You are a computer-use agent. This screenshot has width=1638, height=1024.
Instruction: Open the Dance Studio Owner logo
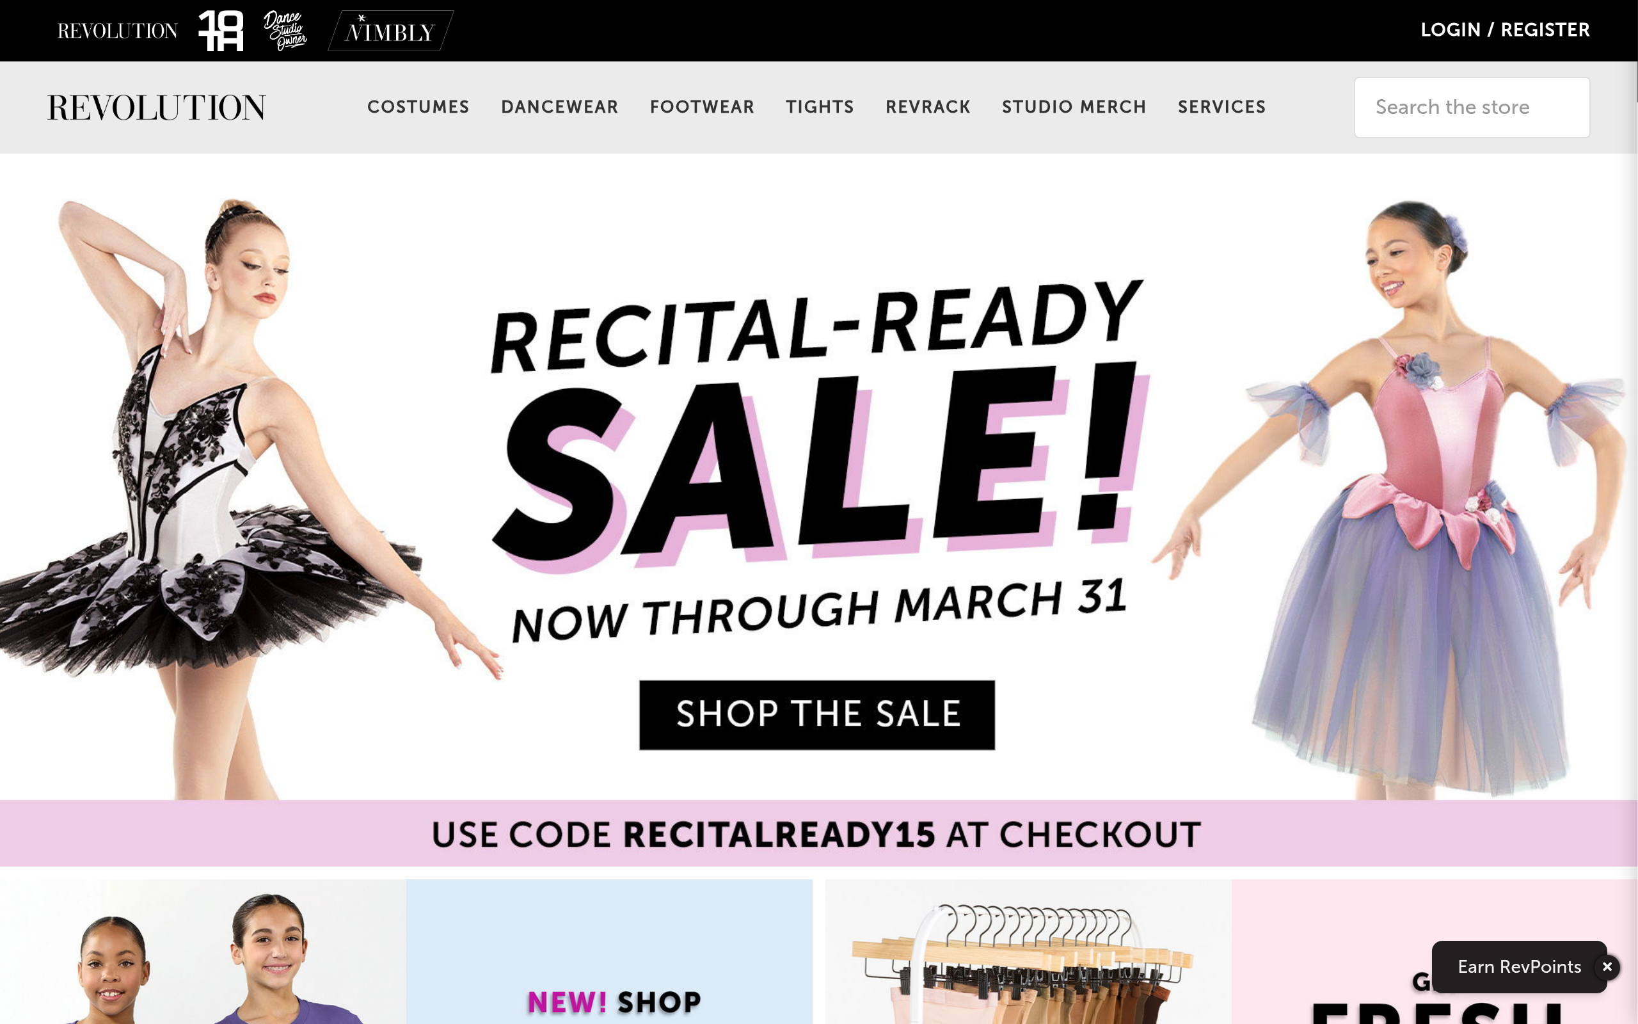pos(285,31)
